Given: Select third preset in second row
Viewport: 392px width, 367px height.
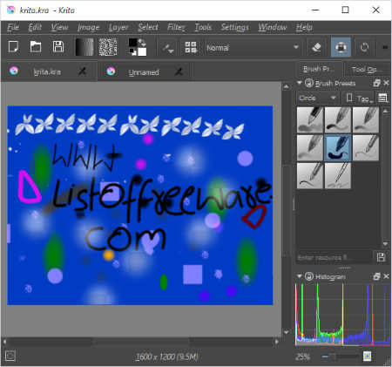Looking at the screenshot, I should tap(366, 147).
